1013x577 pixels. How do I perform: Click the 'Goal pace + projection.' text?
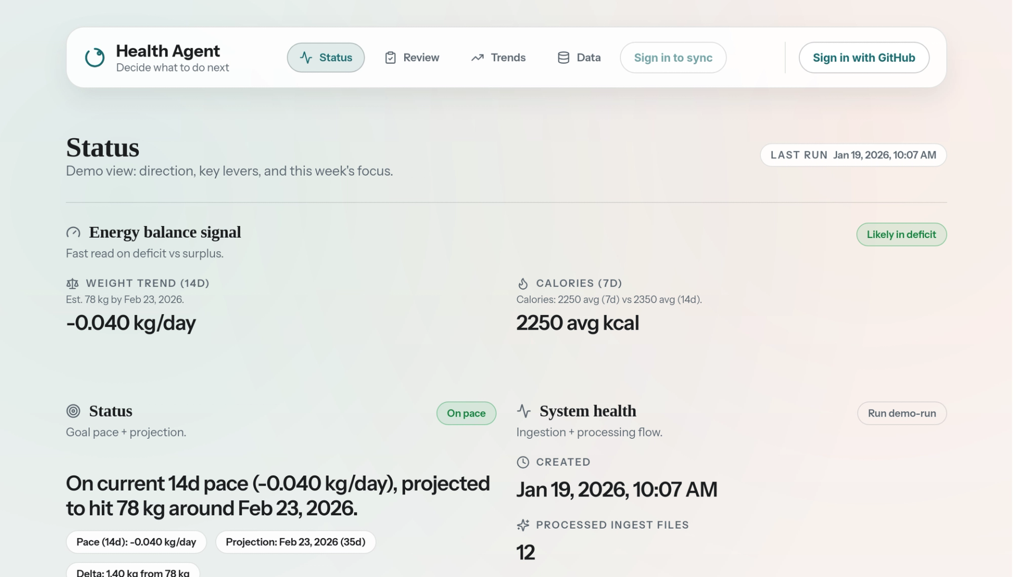tap(126, 432)
